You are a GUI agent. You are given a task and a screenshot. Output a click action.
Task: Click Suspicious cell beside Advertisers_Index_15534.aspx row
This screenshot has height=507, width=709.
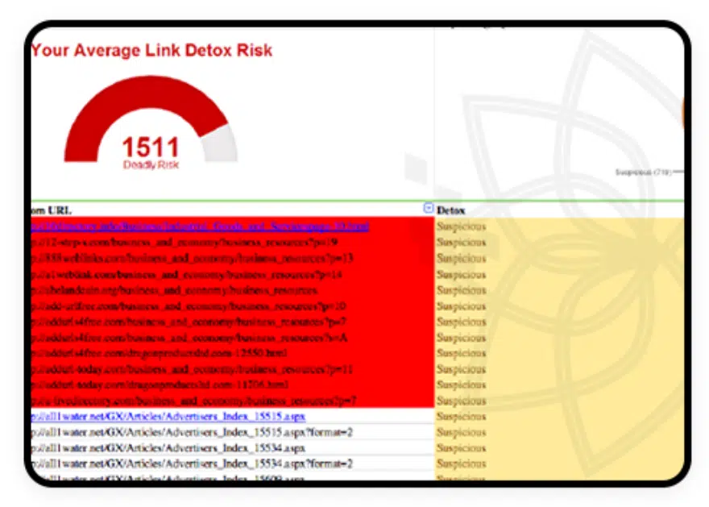[x=462, y=448]
